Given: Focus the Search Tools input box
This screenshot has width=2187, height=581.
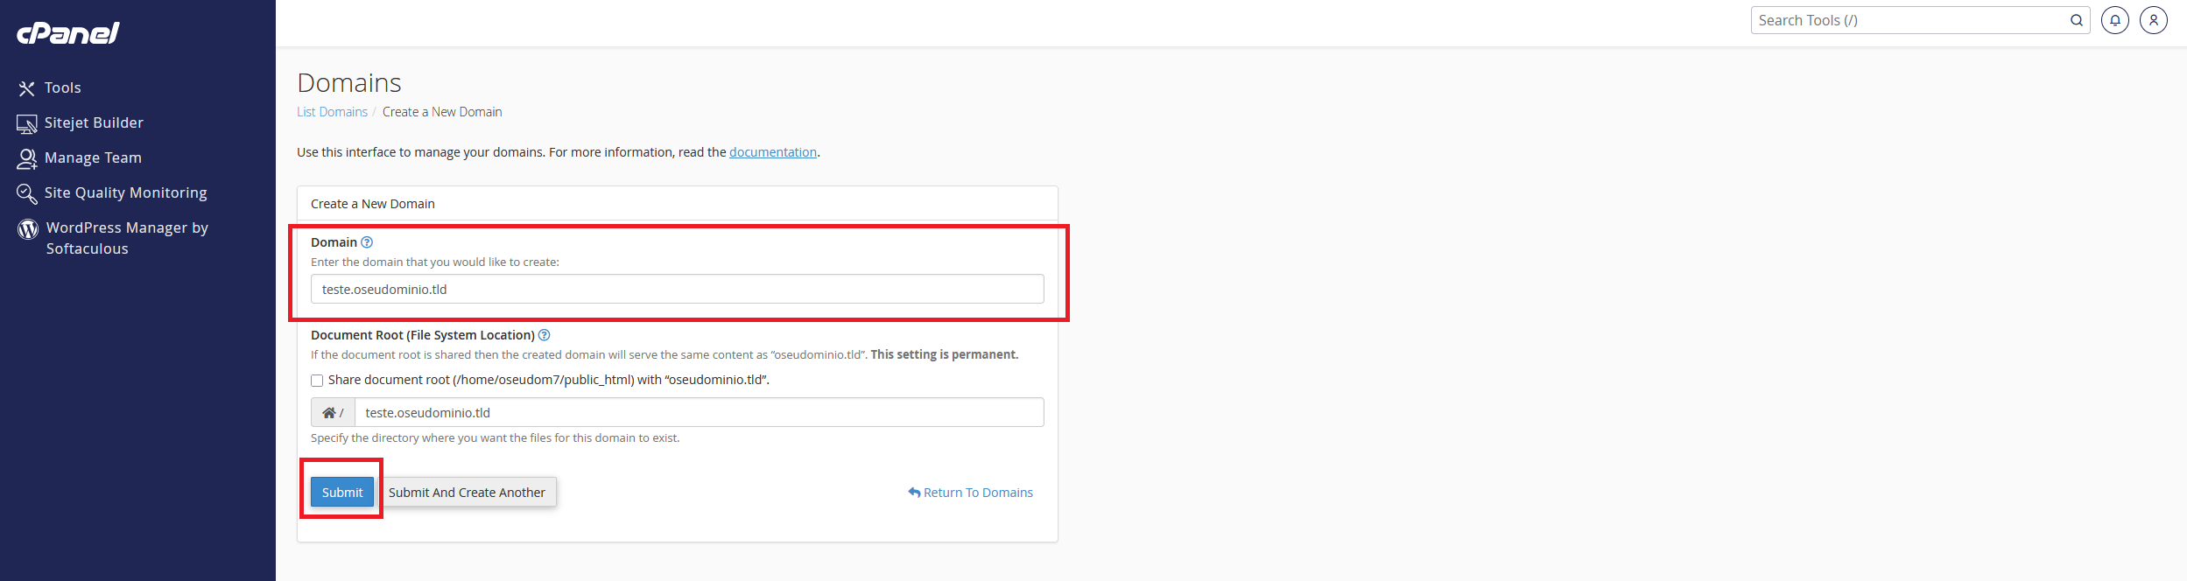Looking at the screenshot, I should click(x=1909, y=20).
